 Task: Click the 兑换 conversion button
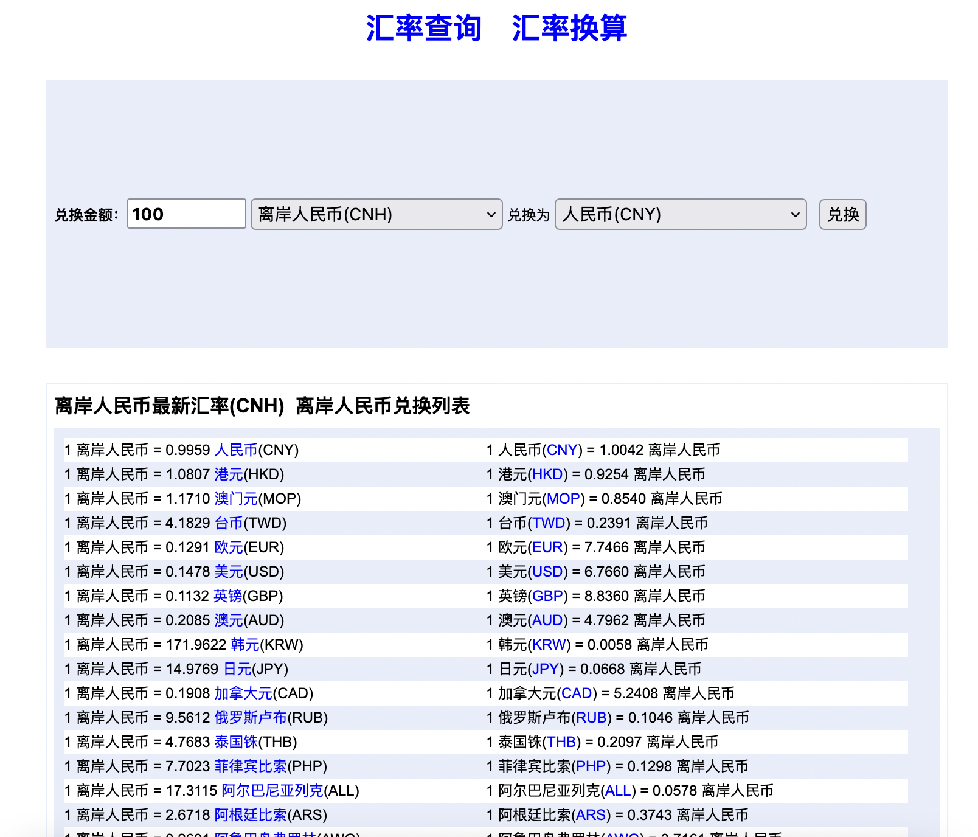[x=843, y=215]
